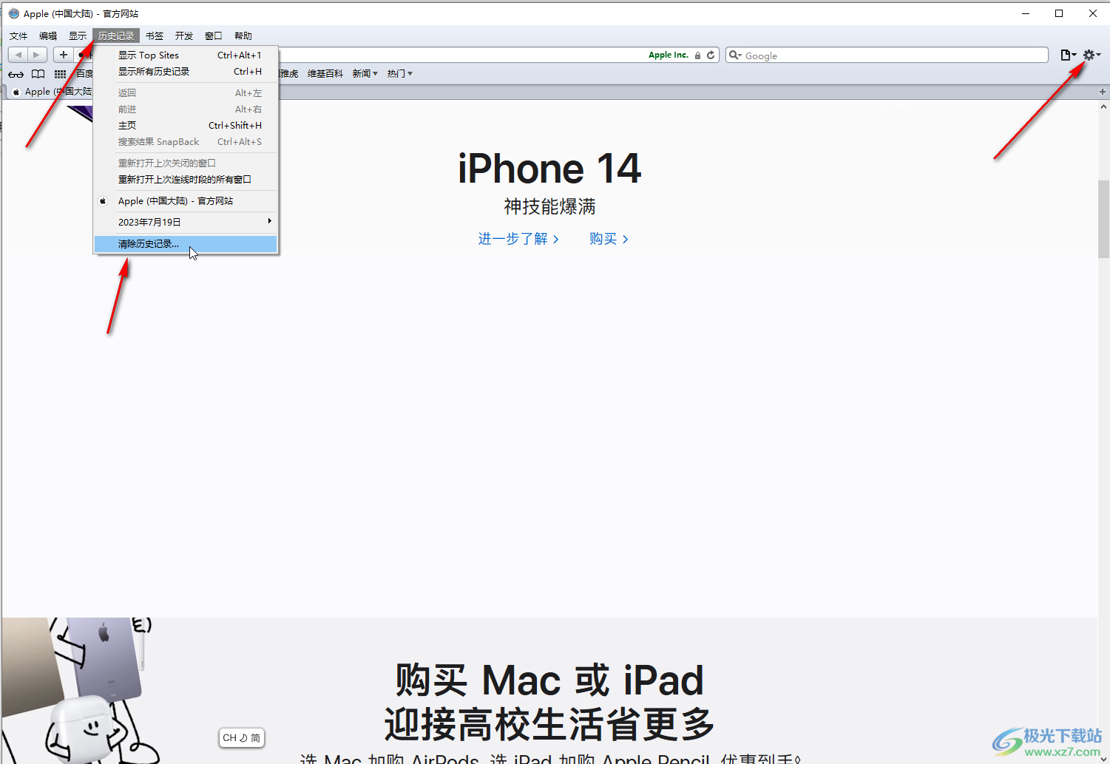Select Apple (中国大陆) - 官方网站 history entry
This screenshot has height=764, width=1110.
click(186, 201)
